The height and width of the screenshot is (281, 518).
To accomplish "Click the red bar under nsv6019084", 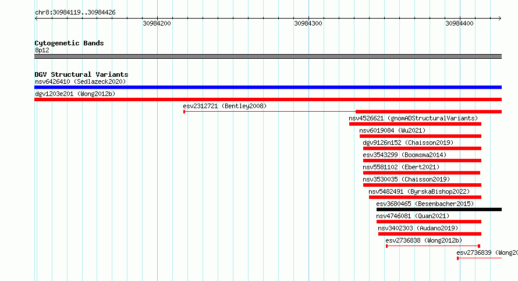I will [x=421, y=136].
